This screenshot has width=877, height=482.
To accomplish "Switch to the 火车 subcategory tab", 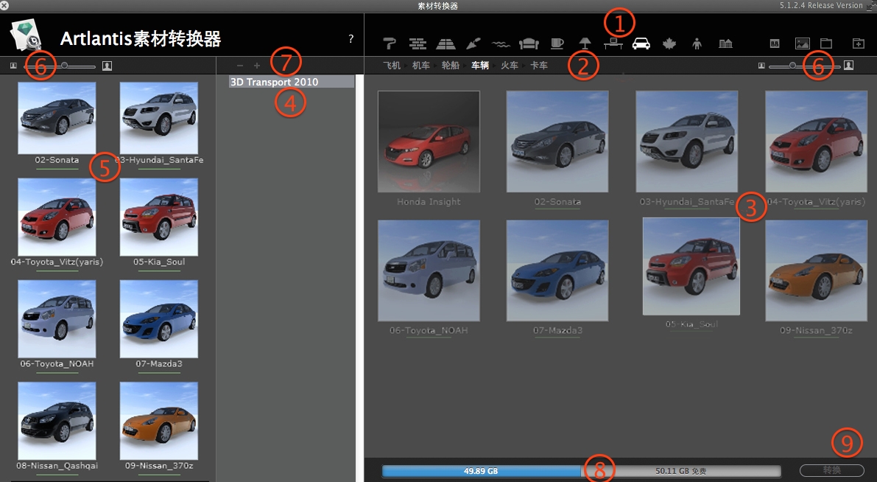I will [509, 66].
